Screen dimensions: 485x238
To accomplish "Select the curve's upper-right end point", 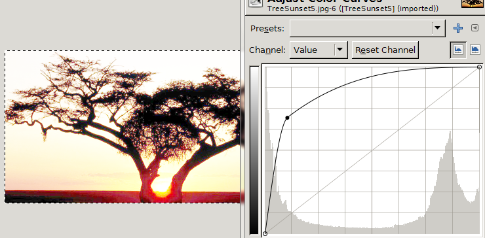I will 480,67.
